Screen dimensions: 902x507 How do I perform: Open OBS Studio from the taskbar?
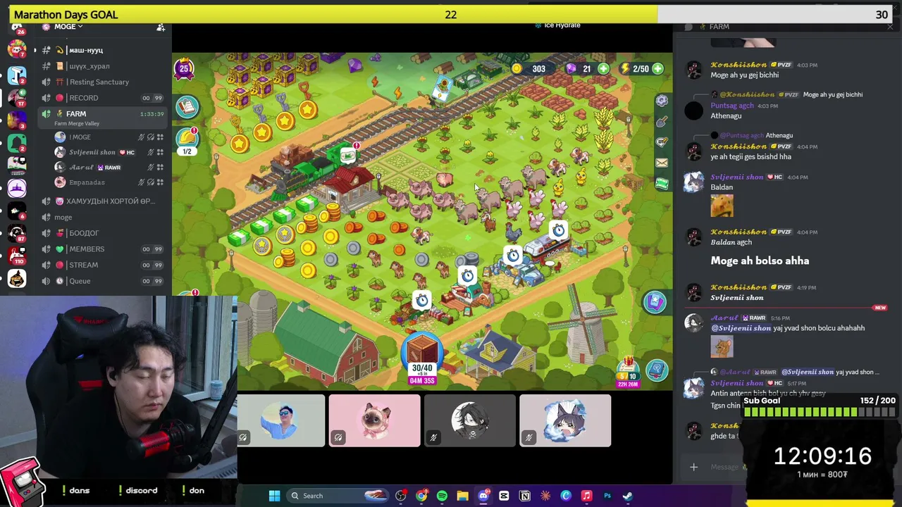401,496
